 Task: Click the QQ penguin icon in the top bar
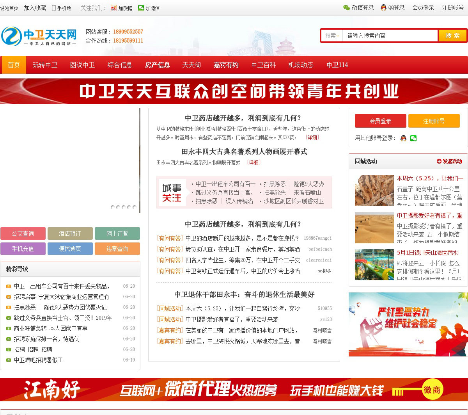point(383,7)
